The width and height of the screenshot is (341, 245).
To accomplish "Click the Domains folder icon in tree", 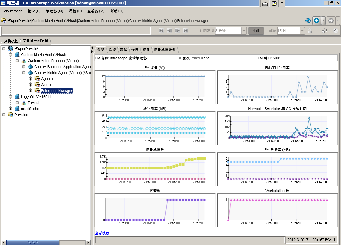I will pyautogui.click(x=11, y=115).
